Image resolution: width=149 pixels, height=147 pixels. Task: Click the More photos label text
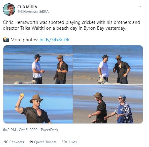pos(24,40)
